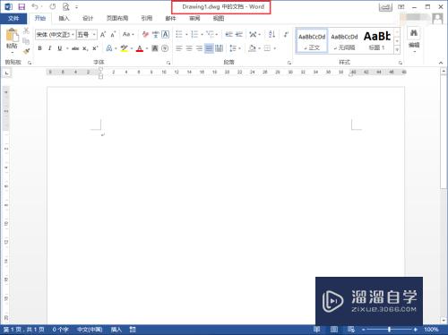The image size is (448, 335).
Task: Click the vertical scrollbar thumb
Action: click(444, 132)
